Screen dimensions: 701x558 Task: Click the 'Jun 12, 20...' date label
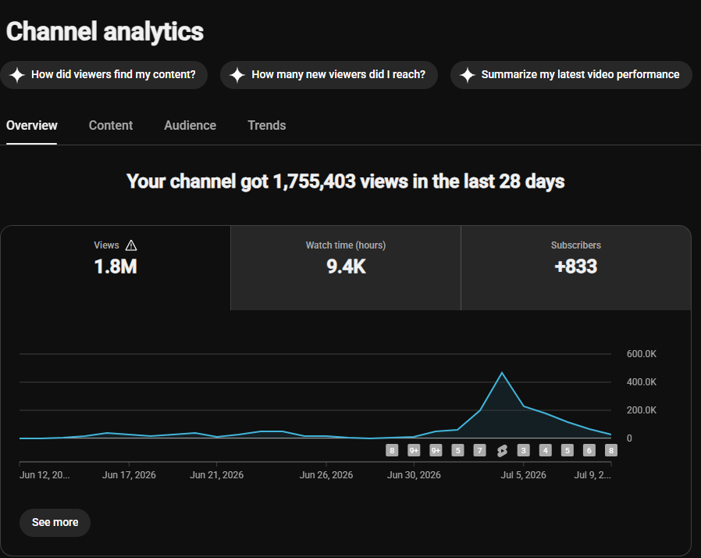tap(44, 475)
